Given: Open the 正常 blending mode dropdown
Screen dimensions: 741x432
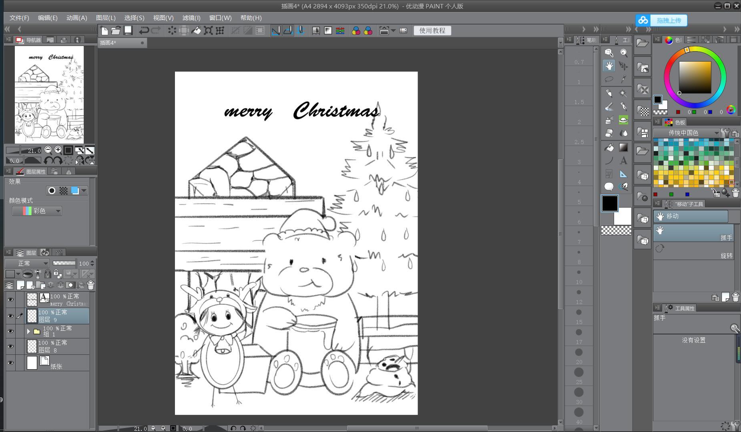Looking at the screenshot, I should point(27,263).
